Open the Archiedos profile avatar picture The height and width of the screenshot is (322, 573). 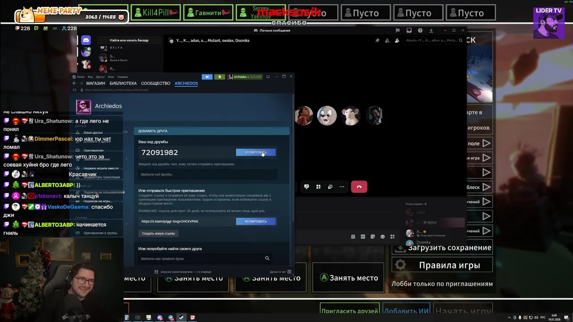point(83,106)
